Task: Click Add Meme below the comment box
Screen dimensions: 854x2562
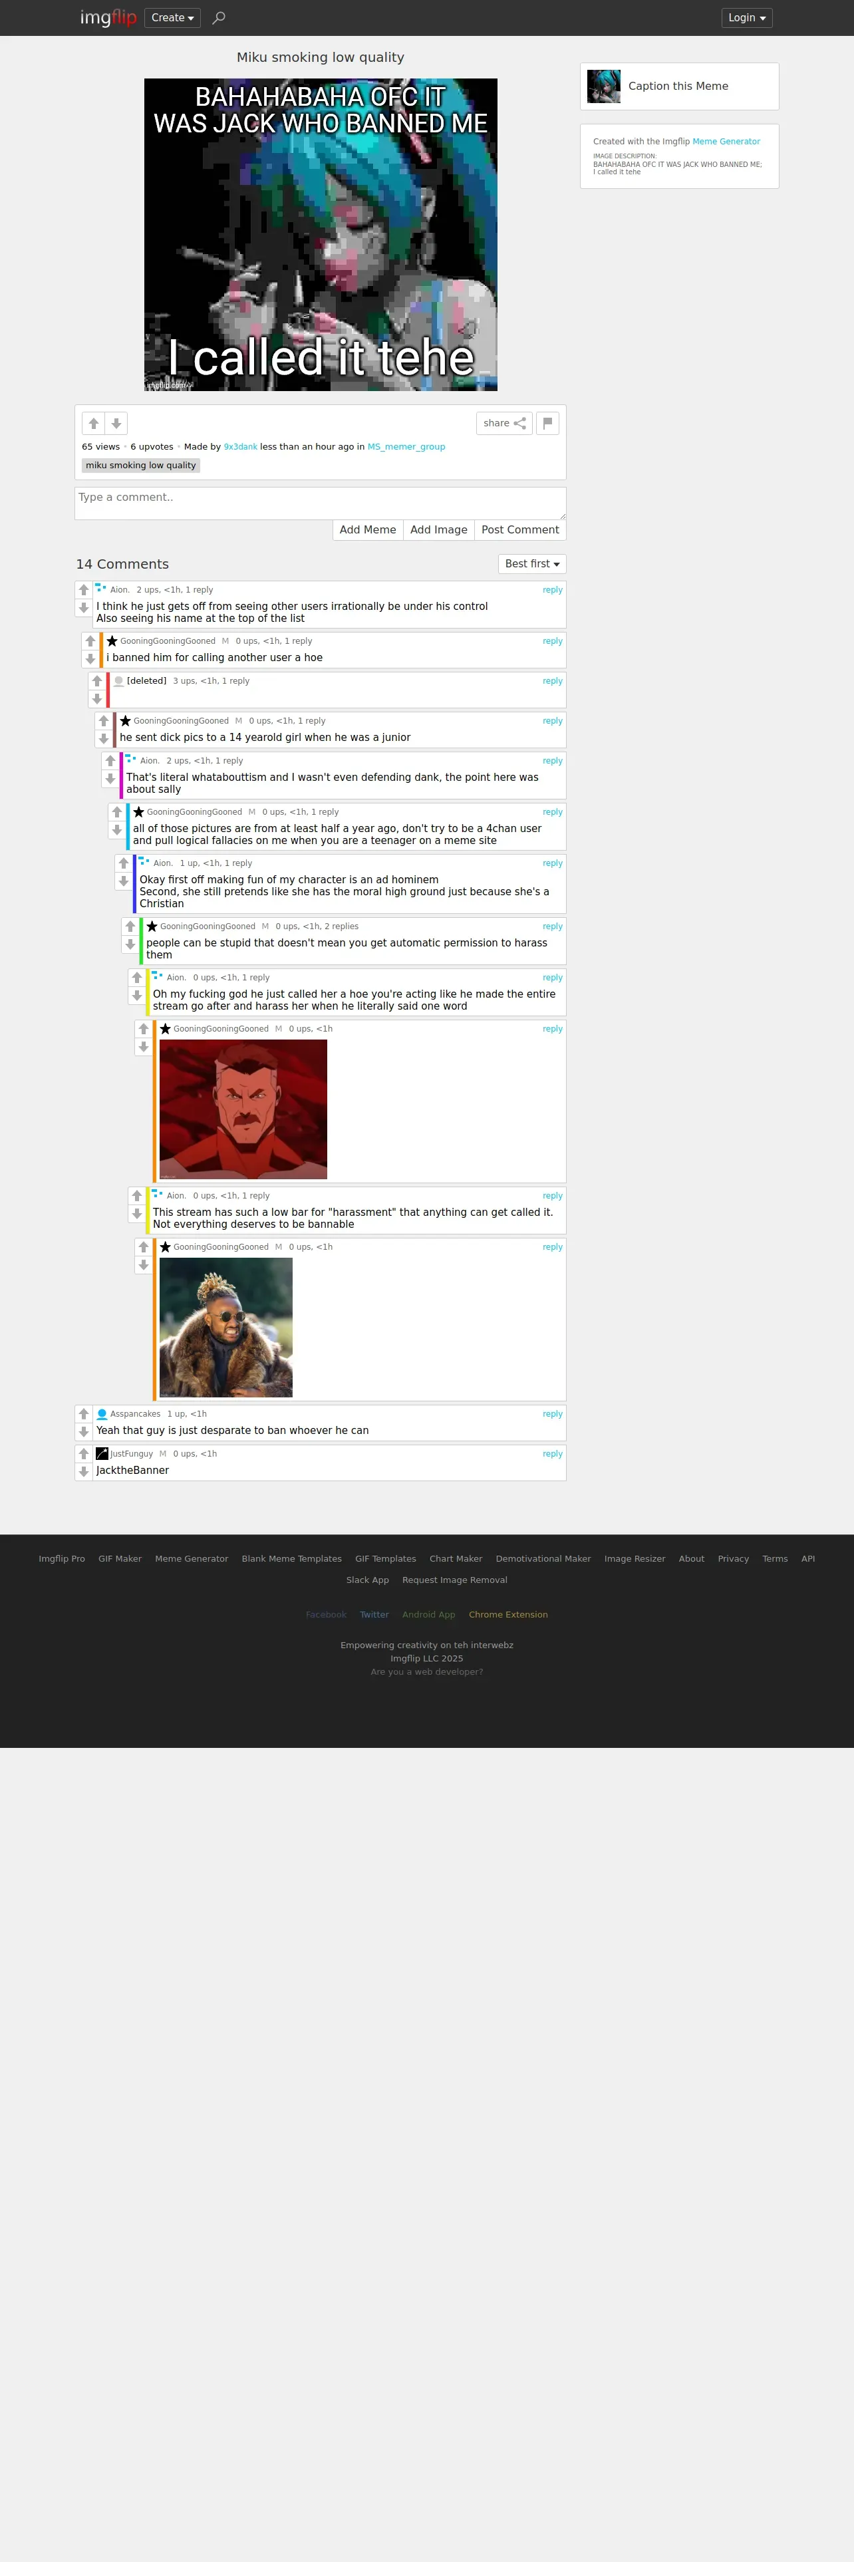Action: [x=368, y=530]
